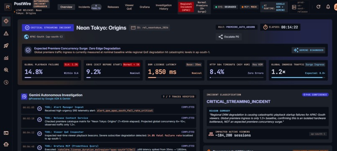The height and width of the screenshot is (151, 337).
Task: Click the Gemini Diagnosed badge
Action: pyautogui.click(x=309, y=50)
